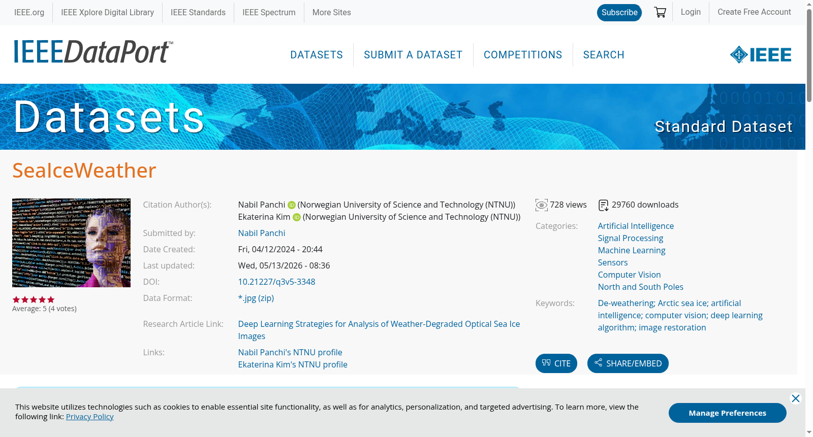Click Create Free Account

coord(754,12)
